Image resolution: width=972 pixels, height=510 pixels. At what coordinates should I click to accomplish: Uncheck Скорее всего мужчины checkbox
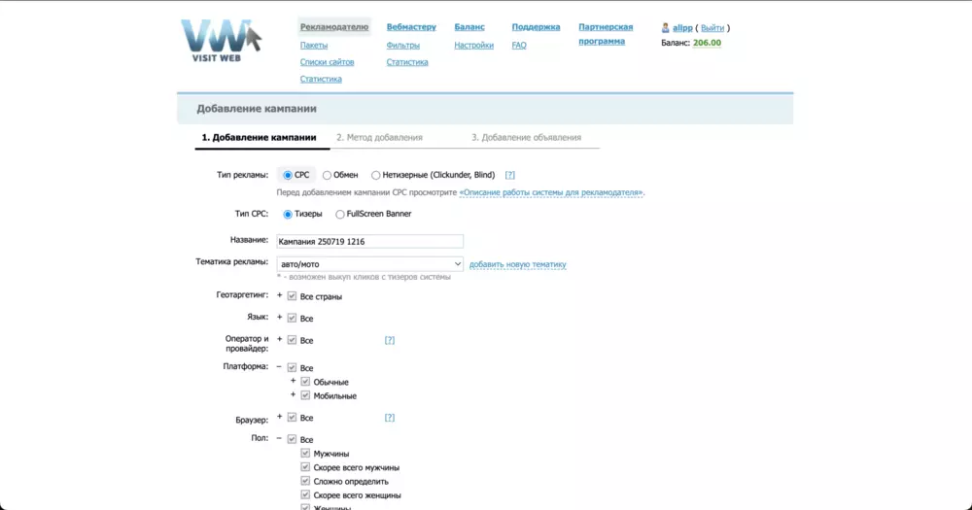click(x=305, y=467)
